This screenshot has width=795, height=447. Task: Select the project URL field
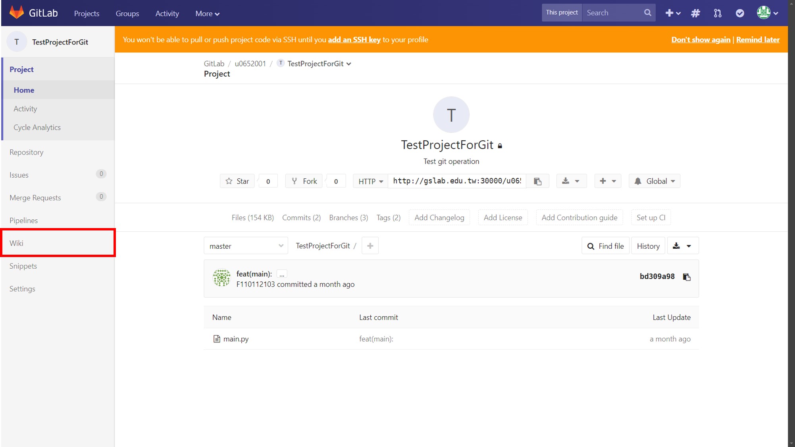(x=457, y=181)
